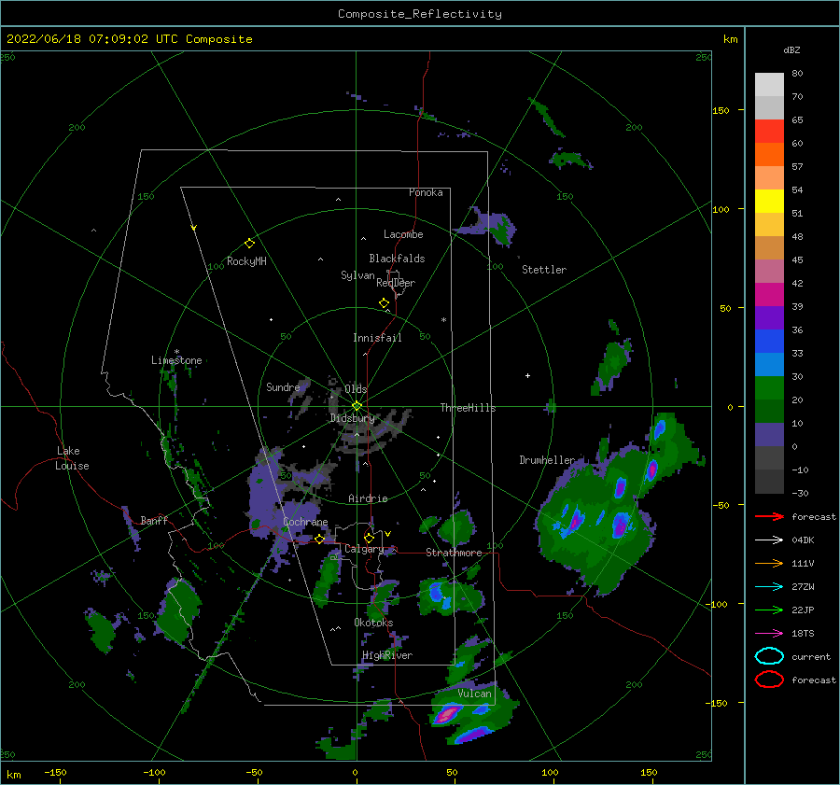Click the ThreeHills label
840x785 pixels.
coord(469,408)
